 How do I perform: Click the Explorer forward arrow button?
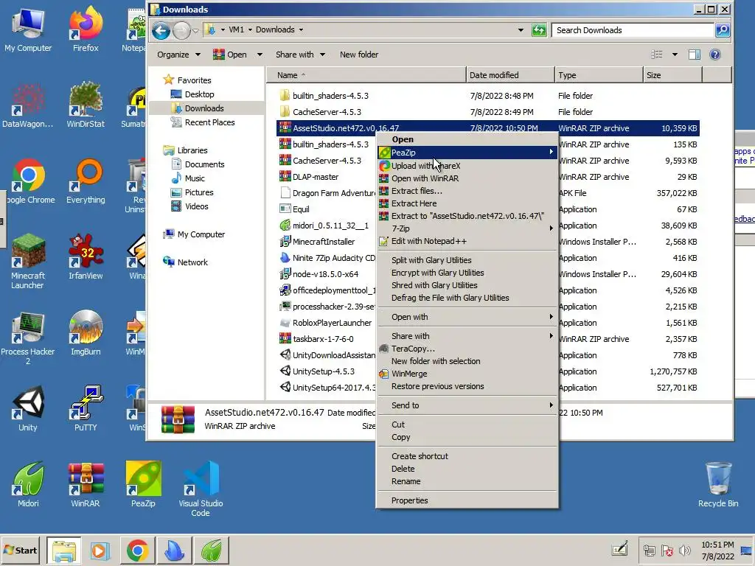(181, 31)
